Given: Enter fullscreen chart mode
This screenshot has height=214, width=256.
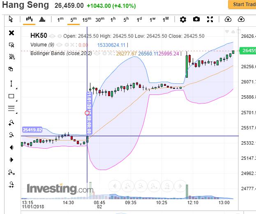Looking at the screenshot, I should point(210,19).
